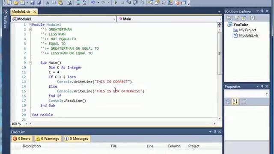
Task: Collapse the Sub Main outlining region
Action: pos(30,63)
